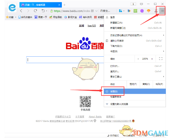Click the purple film reel video icon
The image size is (171, 138).
(x=142, y=11)
